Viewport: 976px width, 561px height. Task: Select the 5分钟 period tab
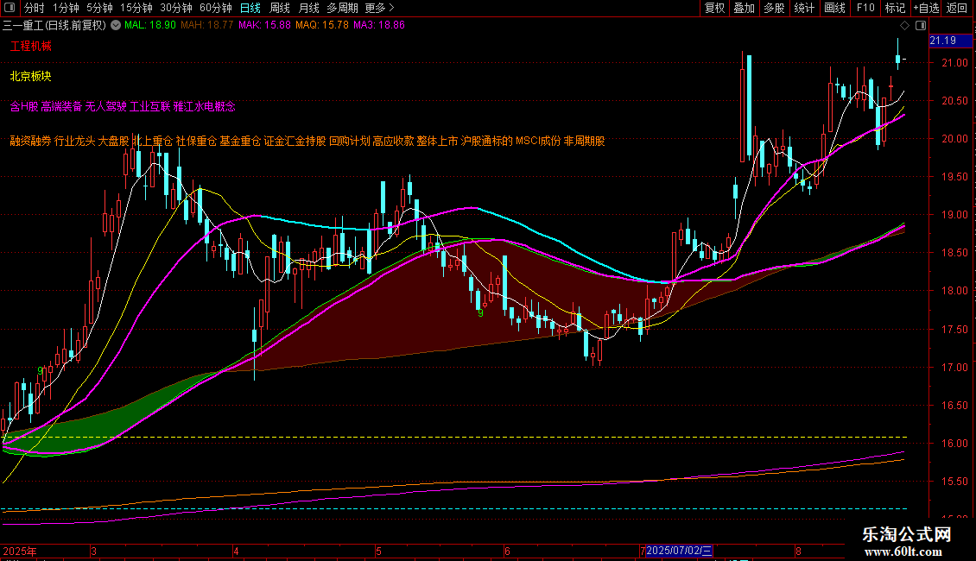(x=99, y=8)
